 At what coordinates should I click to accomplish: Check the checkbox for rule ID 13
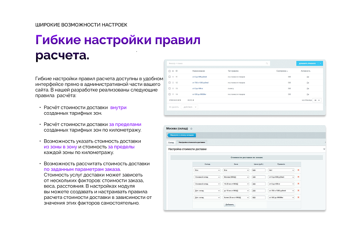(x=169, y=87)
